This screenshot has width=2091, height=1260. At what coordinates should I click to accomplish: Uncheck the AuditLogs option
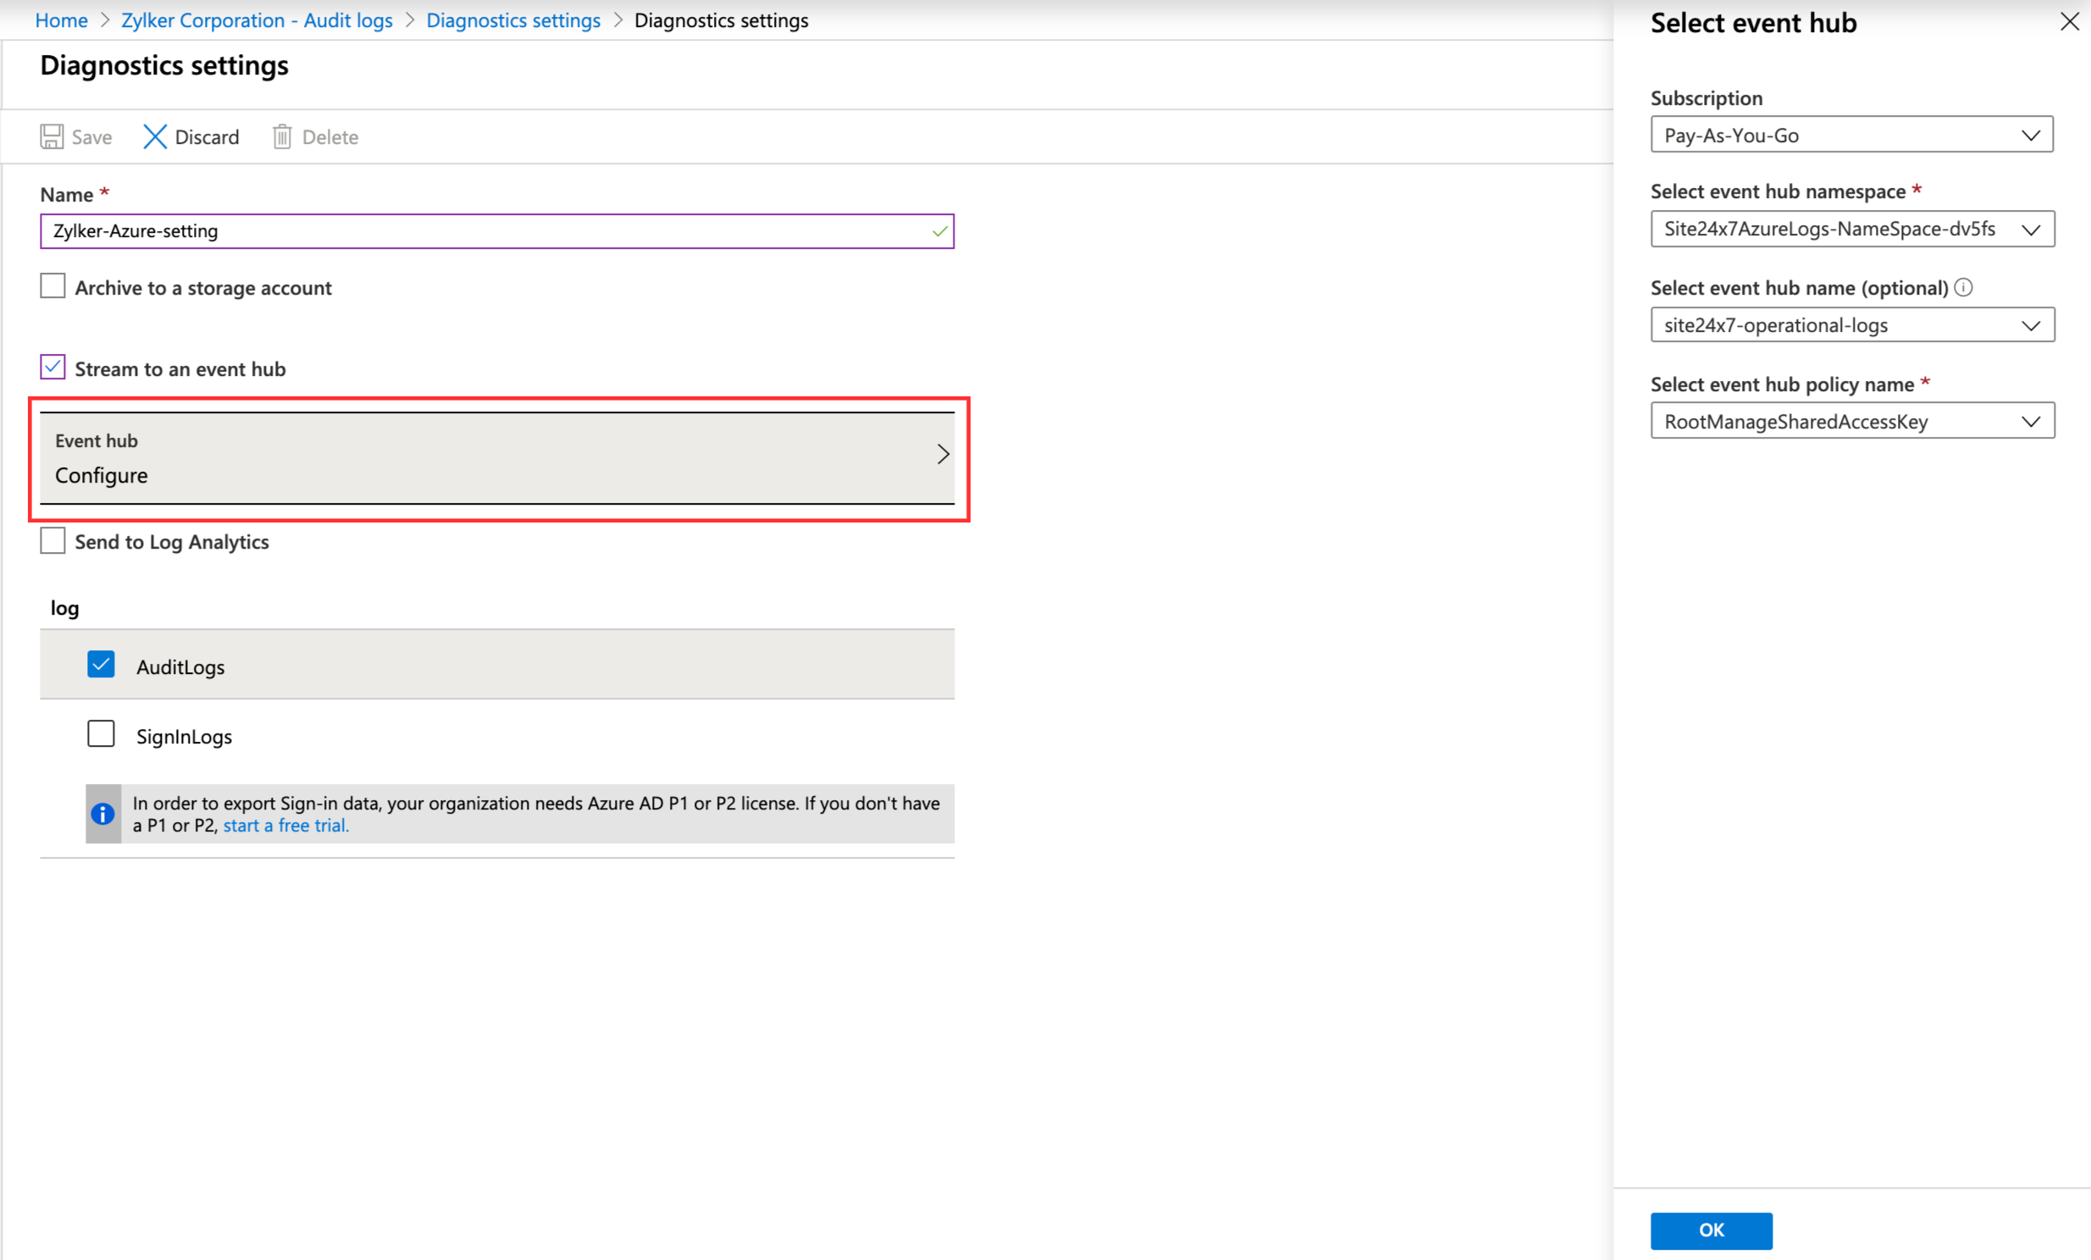(x=100, y=664)
